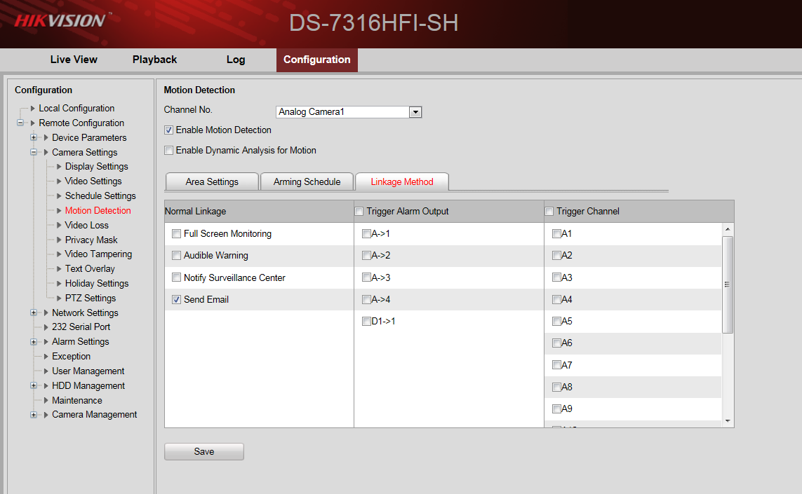Select Motion Detection in tree
The image size is (802, 494).
[98, 210]
